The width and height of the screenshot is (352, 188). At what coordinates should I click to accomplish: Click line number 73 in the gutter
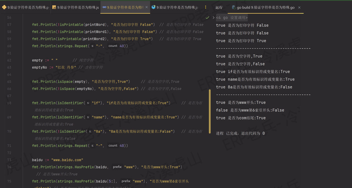click(x=9, y=160)
